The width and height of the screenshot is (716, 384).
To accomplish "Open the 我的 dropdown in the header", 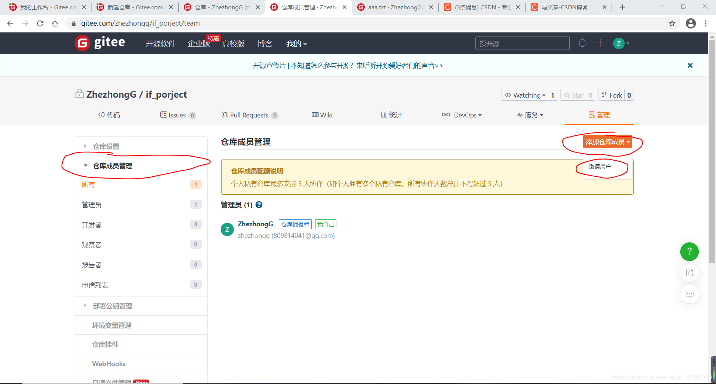I will 296,44.
